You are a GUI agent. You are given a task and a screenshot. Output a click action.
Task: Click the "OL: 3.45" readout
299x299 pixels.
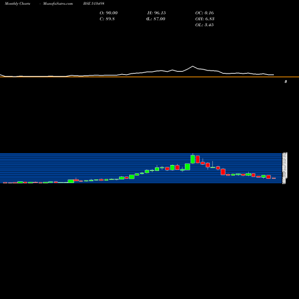[205, 25]
